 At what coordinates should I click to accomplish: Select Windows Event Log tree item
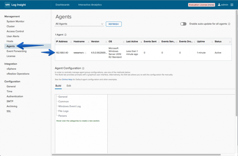click(x=70, y=106)
